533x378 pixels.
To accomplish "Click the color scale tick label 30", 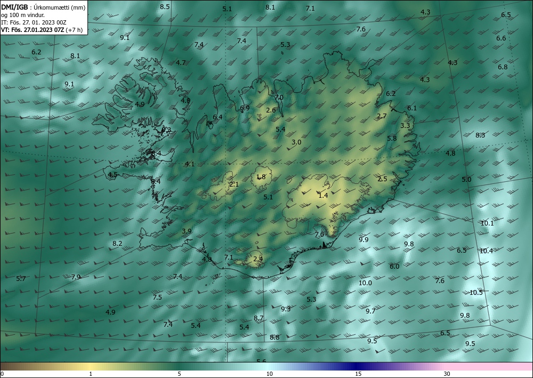I will (447, 374).
